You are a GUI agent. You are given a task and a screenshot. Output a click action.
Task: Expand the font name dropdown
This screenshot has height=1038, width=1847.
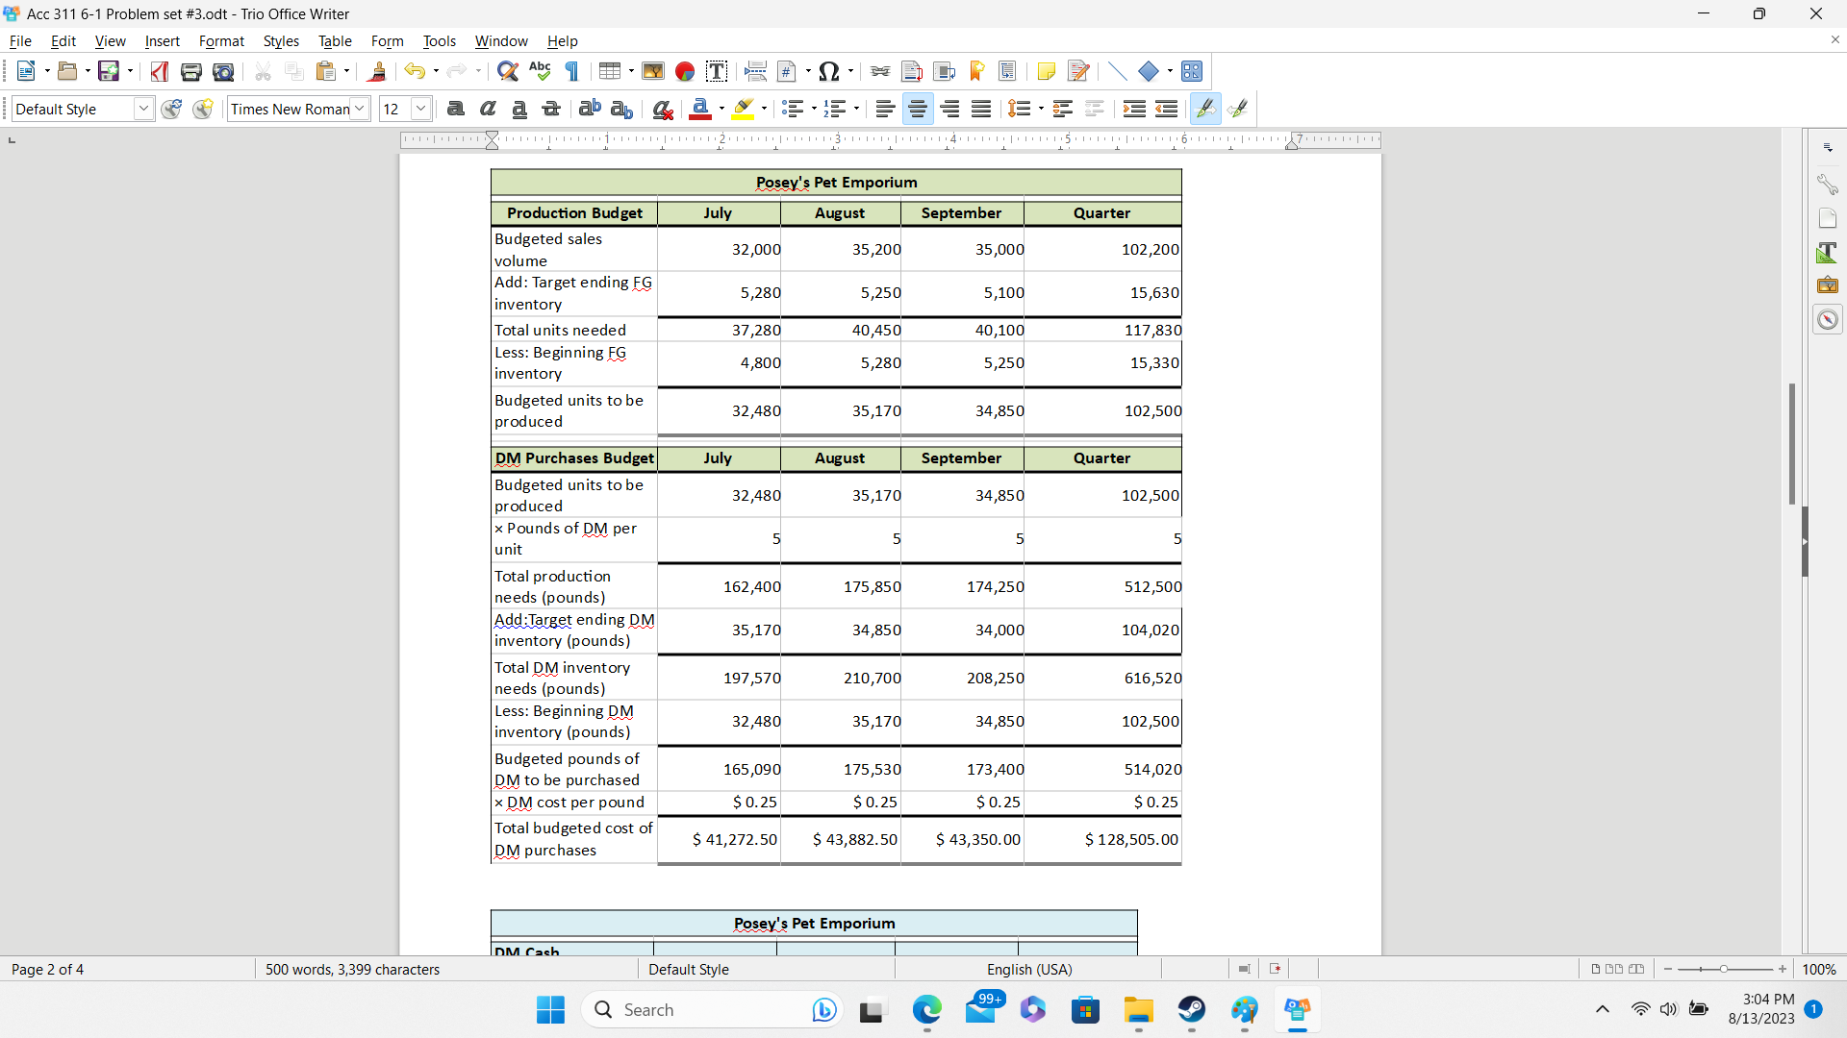click(x=360, y=109)
